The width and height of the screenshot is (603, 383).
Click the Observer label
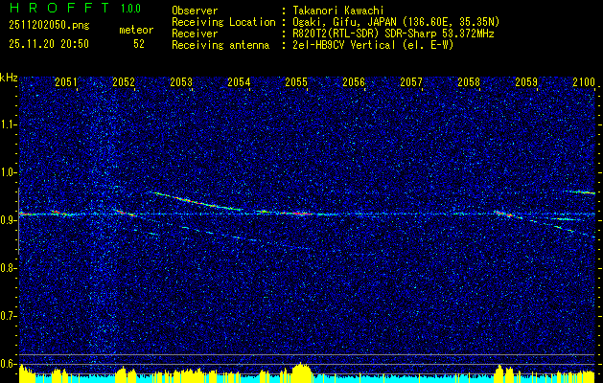[195, 11]
